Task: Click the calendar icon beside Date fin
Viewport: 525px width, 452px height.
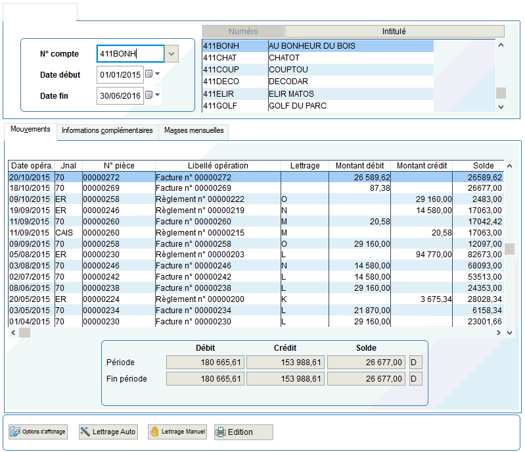Action: pyautogui.click(x=148, y=95)
